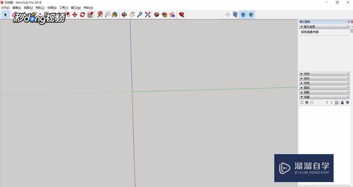Remove scene with minus icon
The height and width of the screenshot is (187, 353).
point(312,103)
